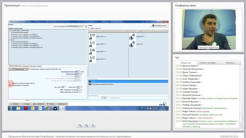246x138 pixels.
Task: Open the Windows Start orb
Action: tap(11, 108)
